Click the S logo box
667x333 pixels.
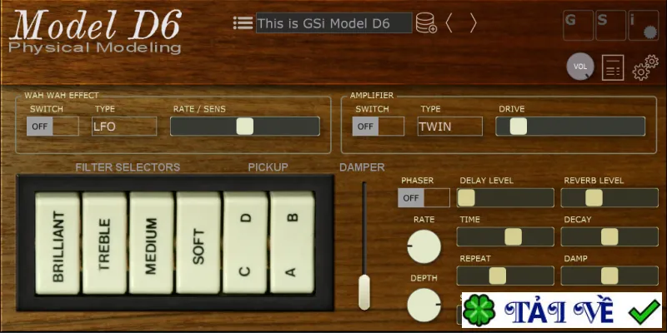[x=611, y=26]
